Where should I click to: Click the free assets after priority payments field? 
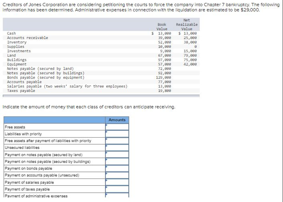[117, 140]
